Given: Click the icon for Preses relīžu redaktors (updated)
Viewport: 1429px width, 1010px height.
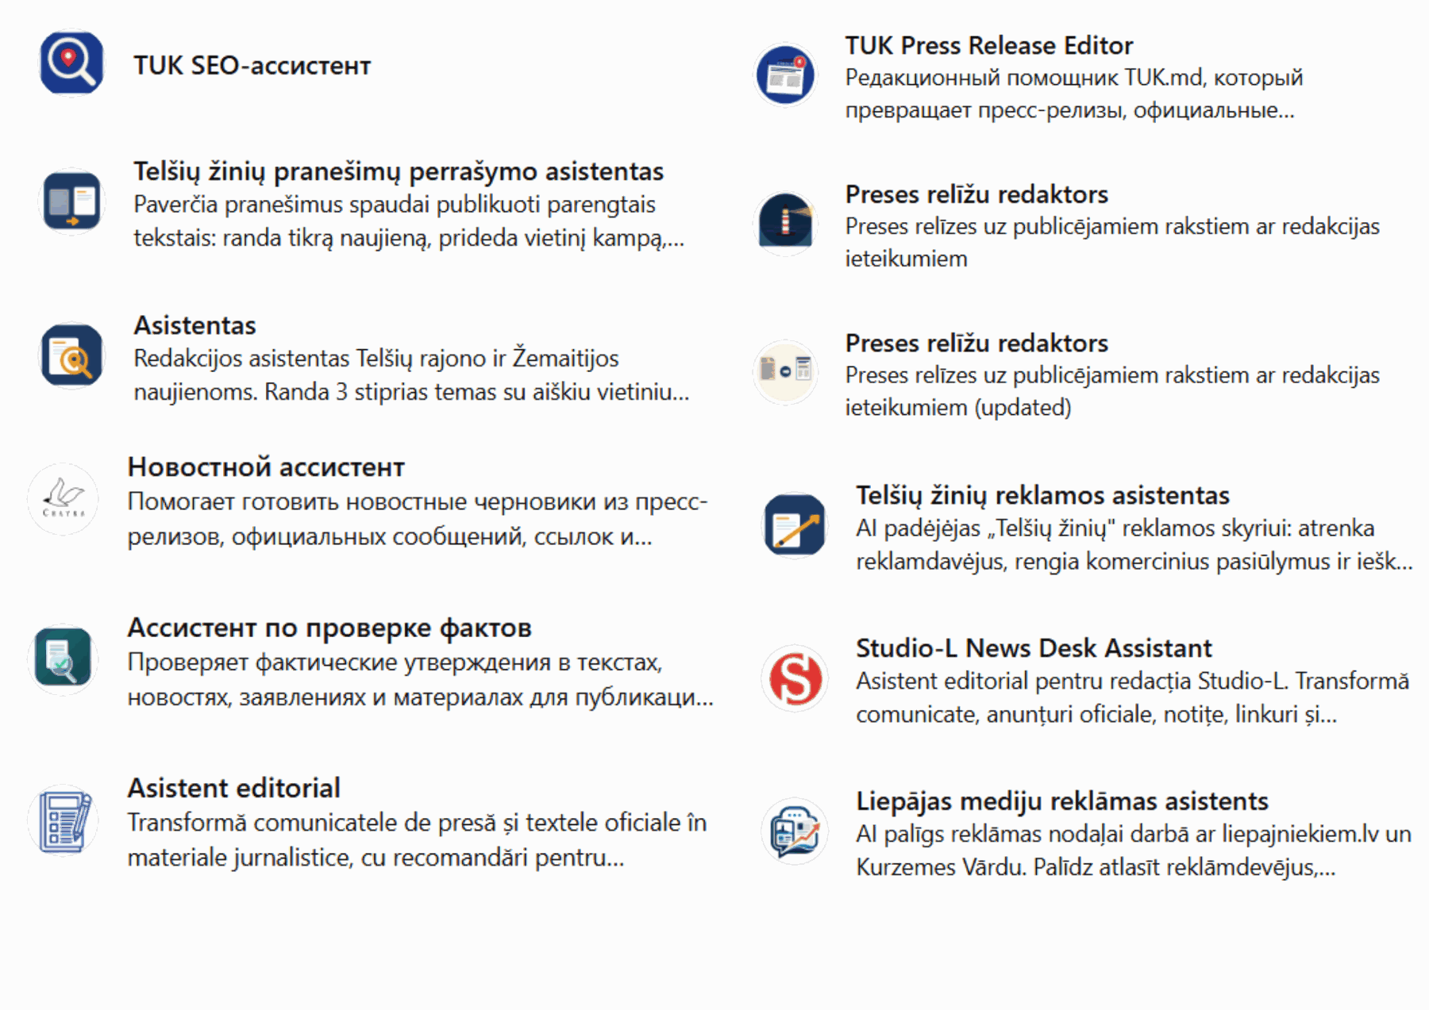Looking at the screenshot, I should pyautogui.click(x=785, y=371).
